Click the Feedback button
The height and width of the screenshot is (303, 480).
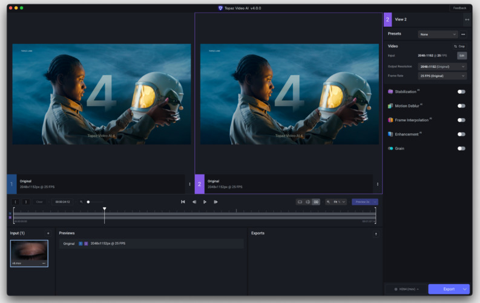[x=459, y=8]
